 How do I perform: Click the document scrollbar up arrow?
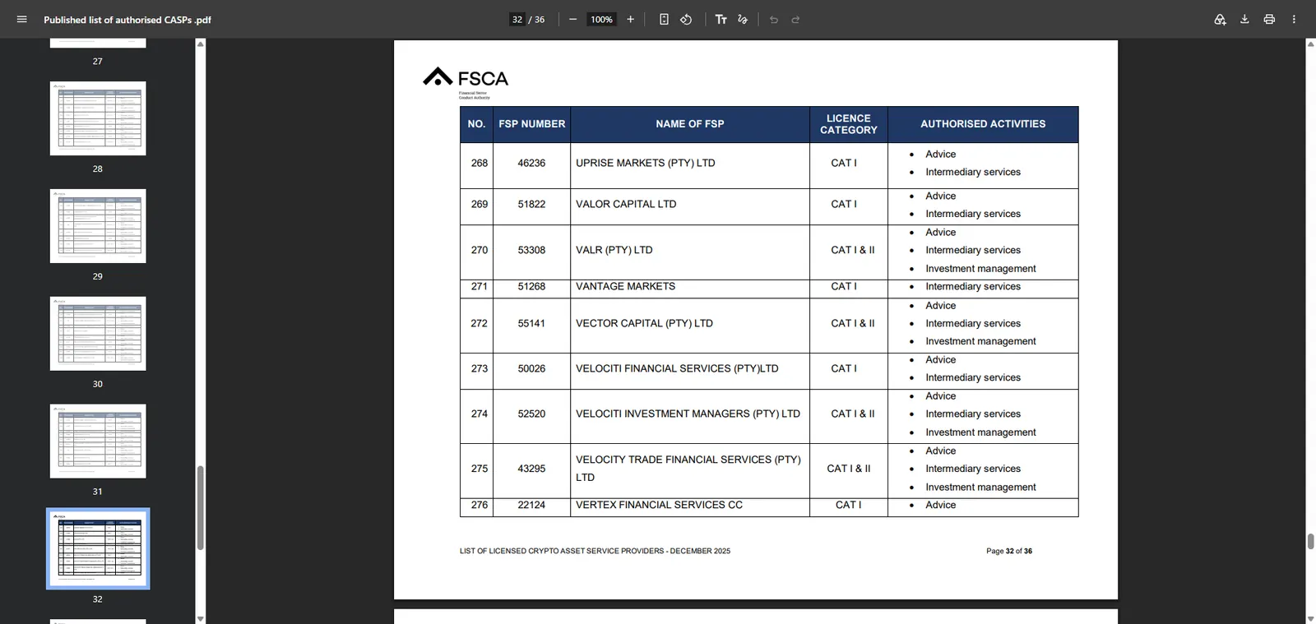pos(1310,44)
